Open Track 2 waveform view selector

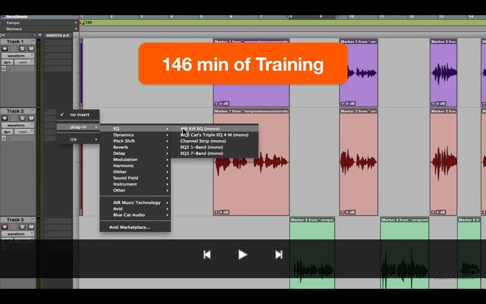coord(18,125)
